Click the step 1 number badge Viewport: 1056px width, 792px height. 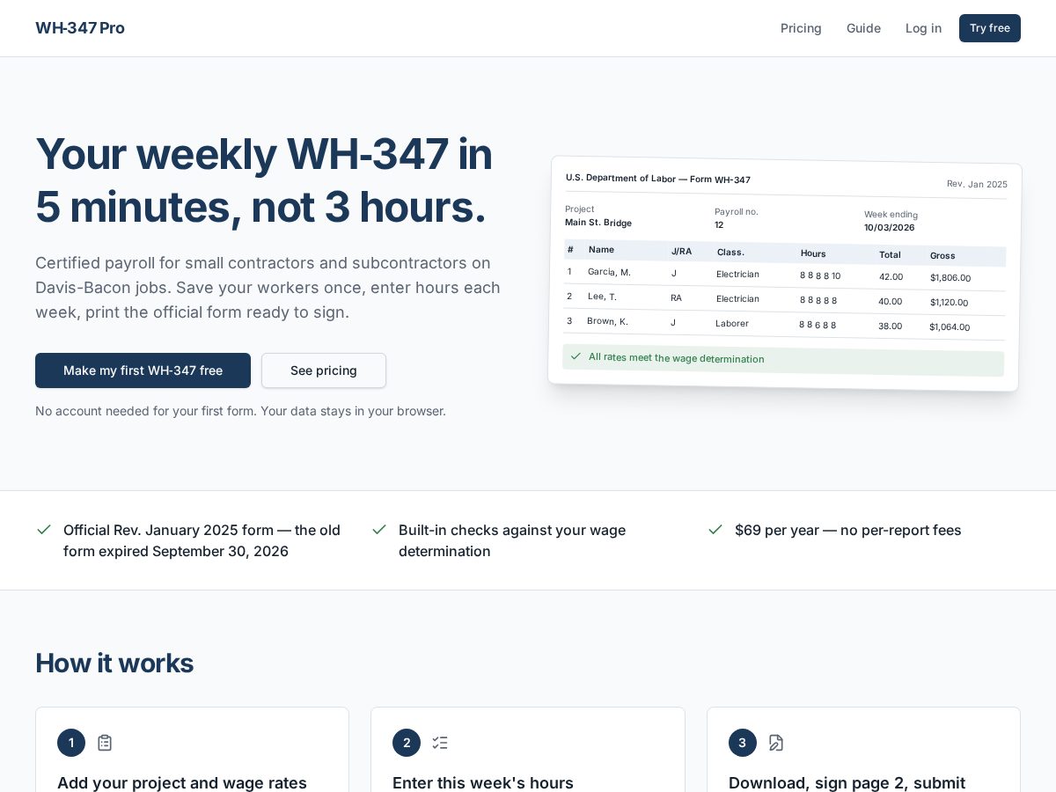71,743
